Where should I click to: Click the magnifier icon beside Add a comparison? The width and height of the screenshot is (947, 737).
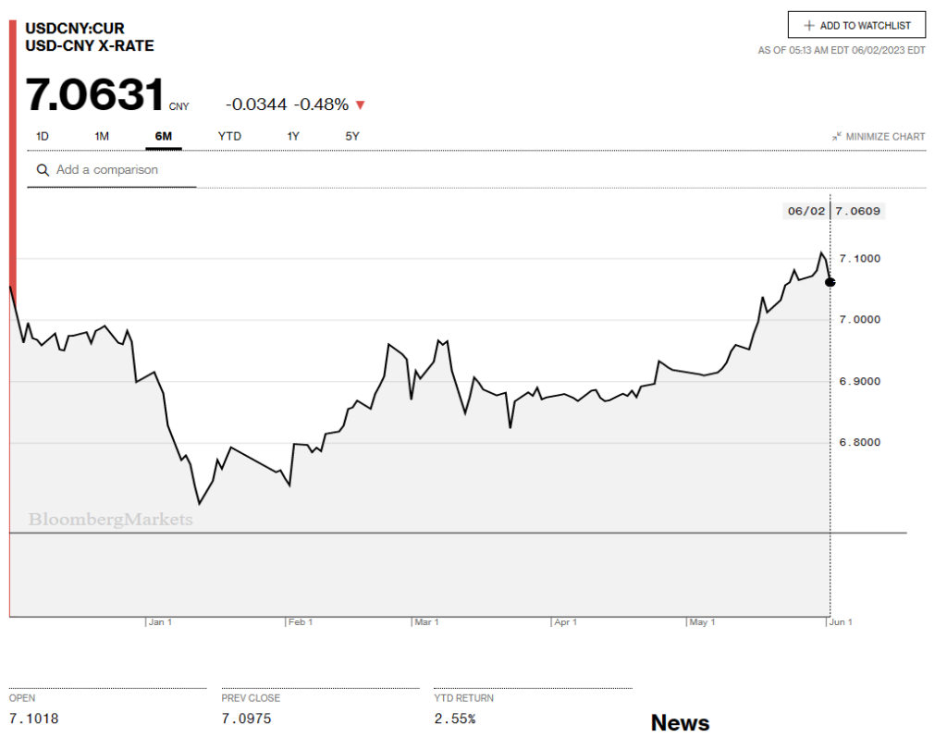pos(43,170)
